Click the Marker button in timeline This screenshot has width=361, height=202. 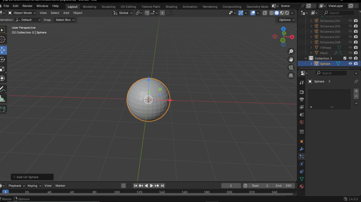(60, 186)
